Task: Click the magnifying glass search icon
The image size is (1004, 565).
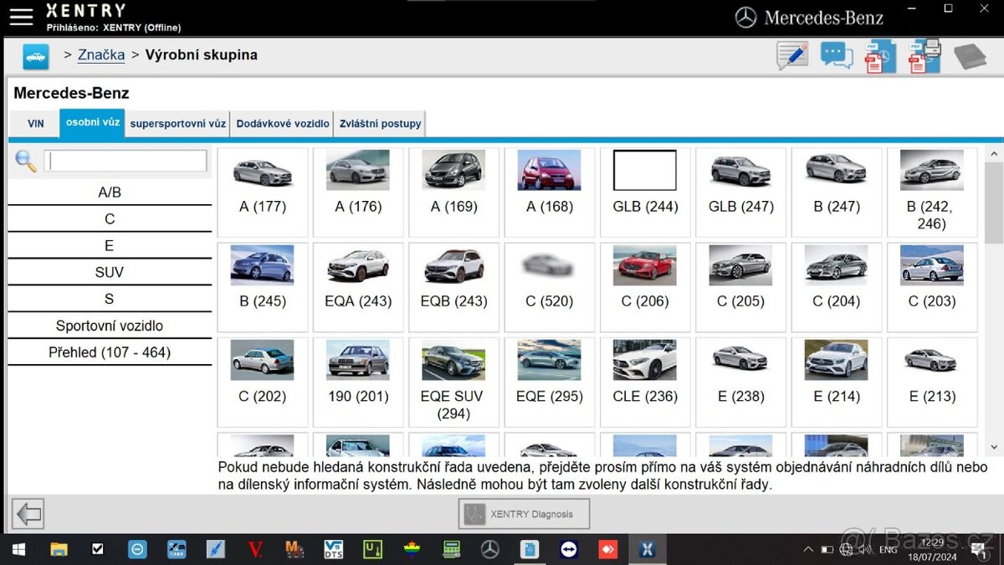Action: tap(26, 161)
